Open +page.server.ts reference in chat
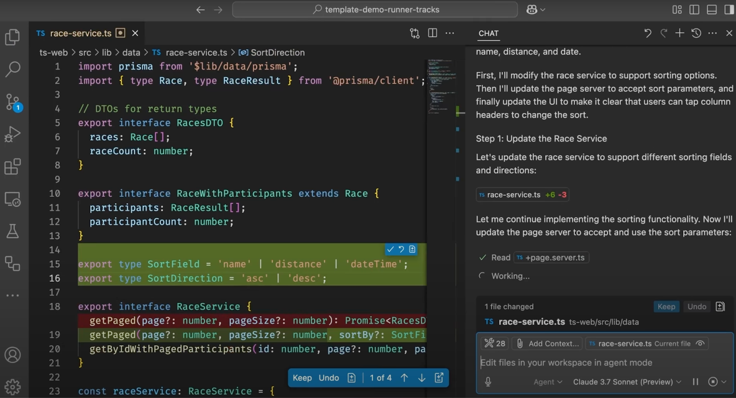This screenshot has height=398, width=736. 551,258
